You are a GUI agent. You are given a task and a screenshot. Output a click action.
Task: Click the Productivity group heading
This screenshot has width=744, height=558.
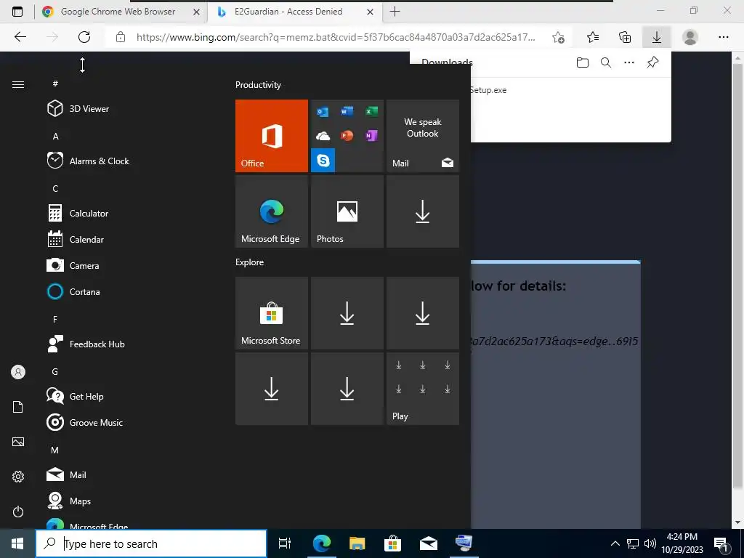coord(258,85)
